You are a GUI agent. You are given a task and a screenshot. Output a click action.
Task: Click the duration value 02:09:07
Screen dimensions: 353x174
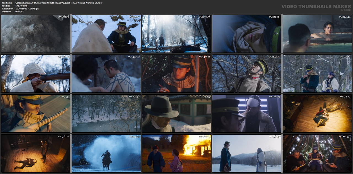coord(20,12)
